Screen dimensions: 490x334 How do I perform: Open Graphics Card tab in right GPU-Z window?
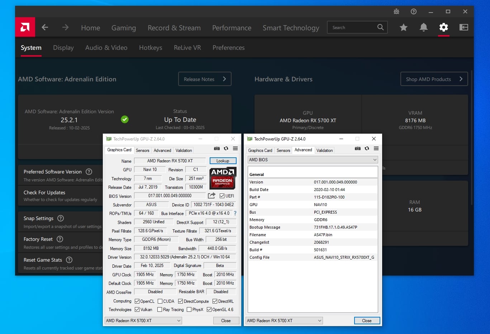(260, 151)
